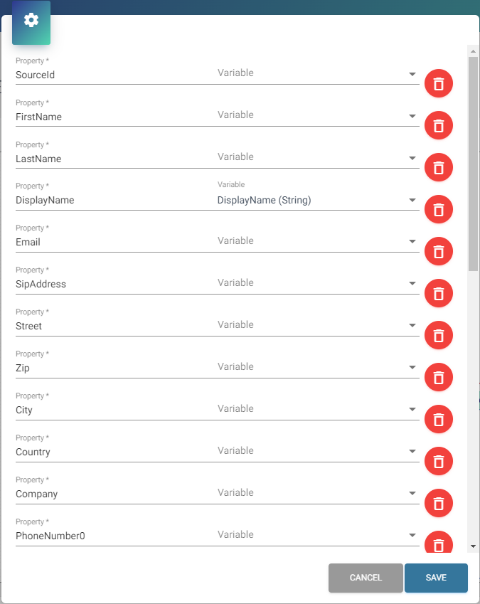Delete the Country property row
This screenshot has width=480, height=604.
439,461
